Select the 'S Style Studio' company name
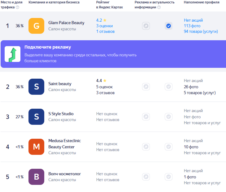226x192 pixels. tap(61, 114)
